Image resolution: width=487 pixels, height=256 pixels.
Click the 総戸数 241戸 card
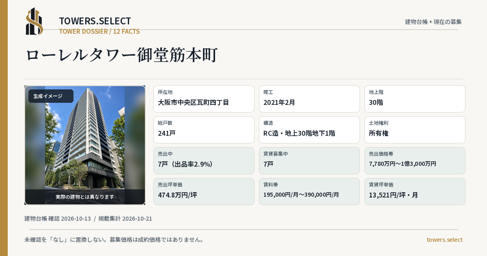(x=204, y=130)
